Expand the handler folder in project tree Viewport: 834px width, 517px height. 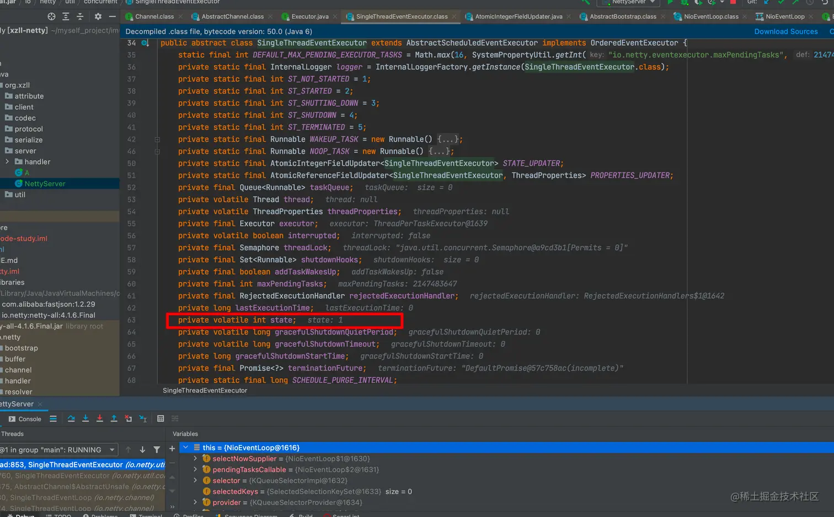point(7,162)
